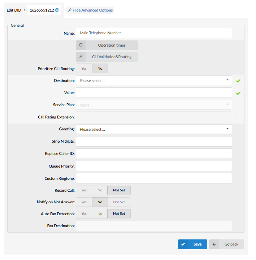Click the green checkmark beside Destination
This screenshot has height=260, width=256.
point(238,81)
